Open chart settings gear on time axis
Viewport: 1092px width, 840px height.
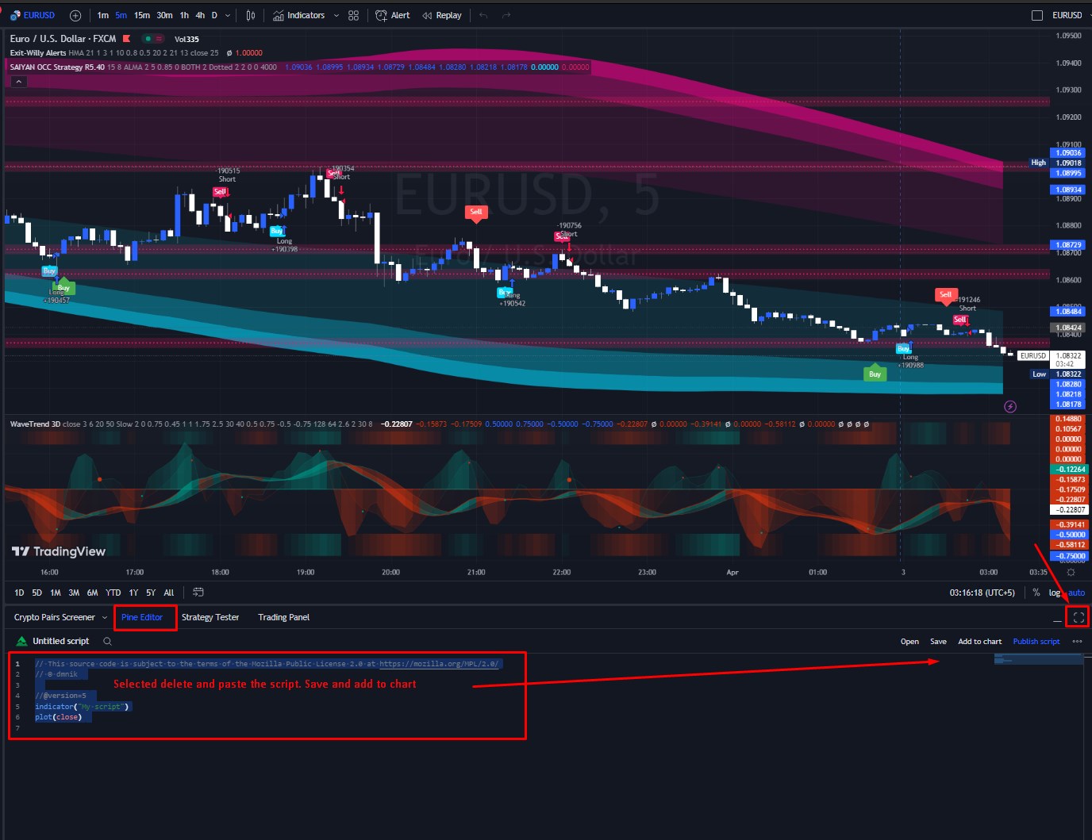point(1071,572)
